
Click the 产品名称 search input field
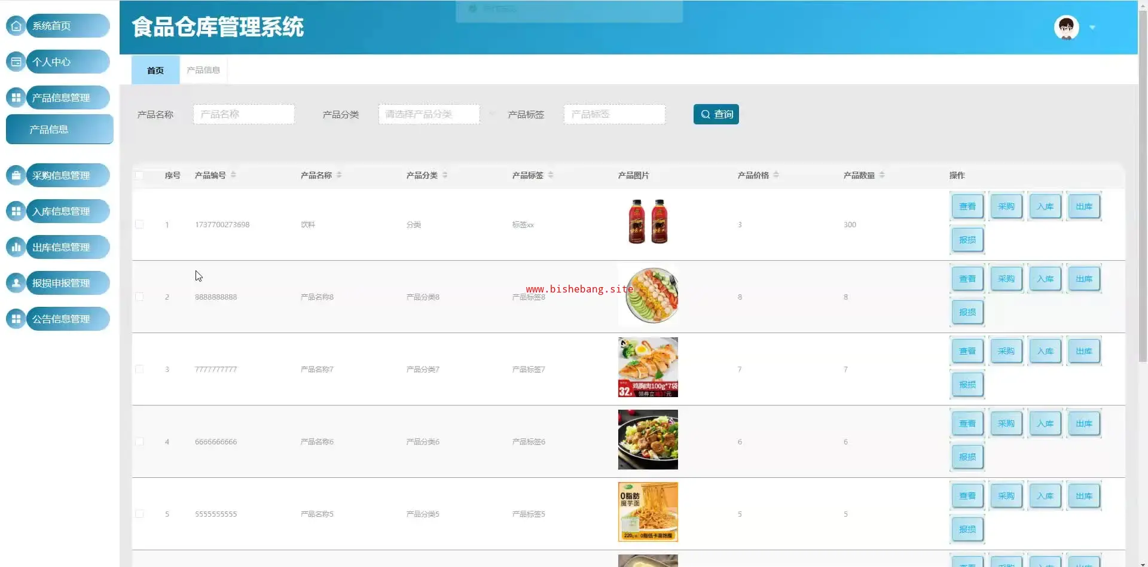point(244,114)
